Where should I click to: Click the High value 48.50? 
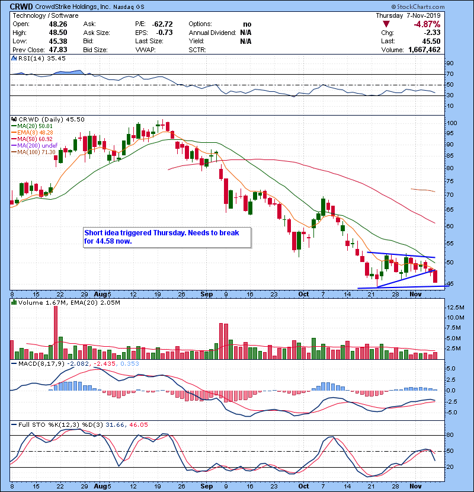point(58,33)
